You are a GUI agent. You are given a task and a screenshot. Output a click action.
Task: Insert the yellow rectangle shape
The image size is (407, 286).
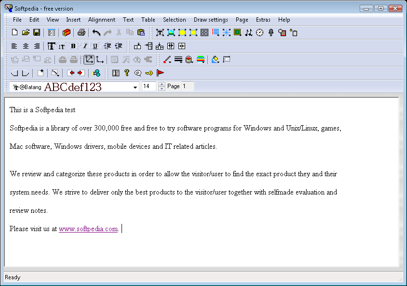click(x=193, y=32)
